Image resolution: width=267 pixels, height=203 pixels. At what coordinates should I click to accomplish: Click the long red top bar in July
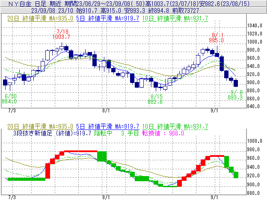(x=81, y=151)
